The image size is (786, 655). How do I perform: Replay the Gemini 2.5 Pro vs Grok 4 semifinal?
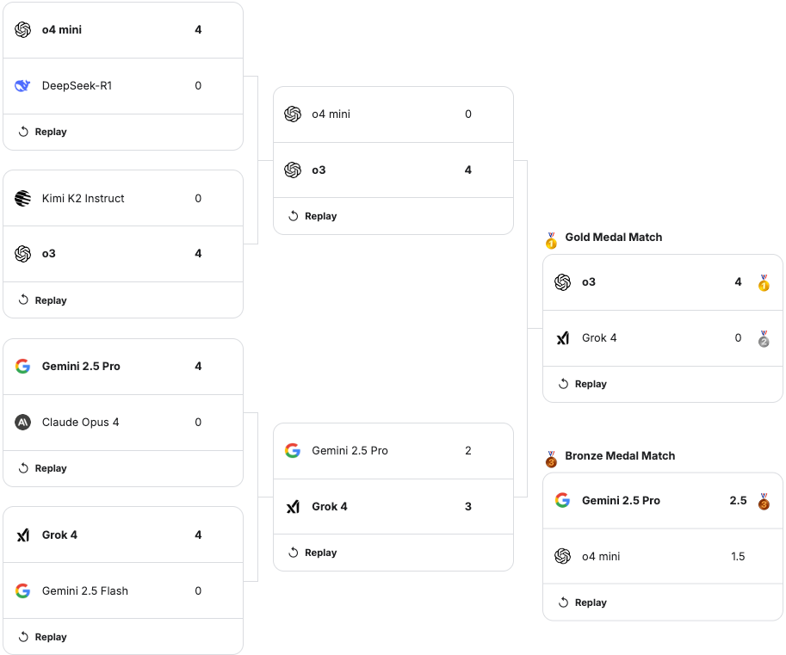click(x=313, y=553)
